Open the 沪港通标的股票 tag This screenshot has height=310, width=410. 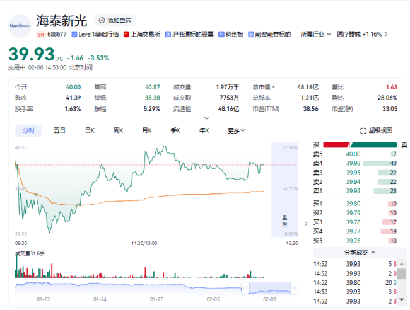pyautogui.click(x=189, y=34)
